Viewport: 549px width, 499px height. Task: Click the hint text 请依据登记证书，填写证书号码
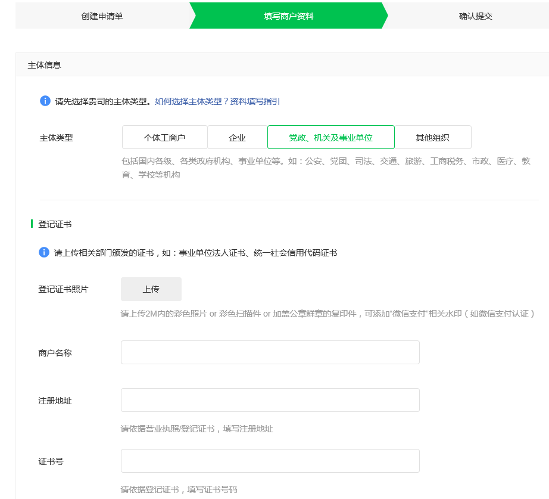(179, 489)
